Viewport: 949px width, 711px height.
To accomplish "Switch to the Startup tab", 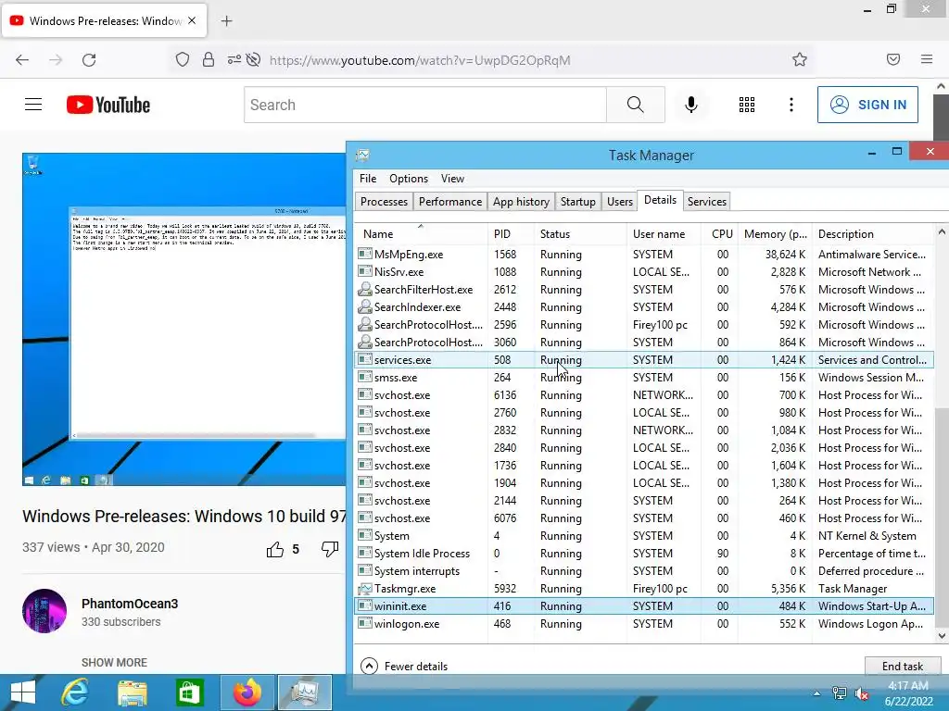I will click(x=578, y=201).
